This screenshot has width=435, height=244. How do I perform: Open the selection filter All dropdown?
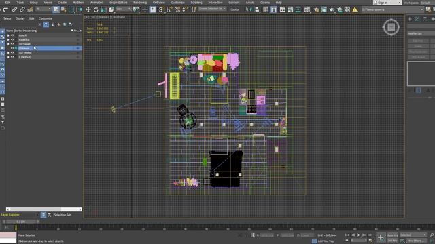(43, 9)
